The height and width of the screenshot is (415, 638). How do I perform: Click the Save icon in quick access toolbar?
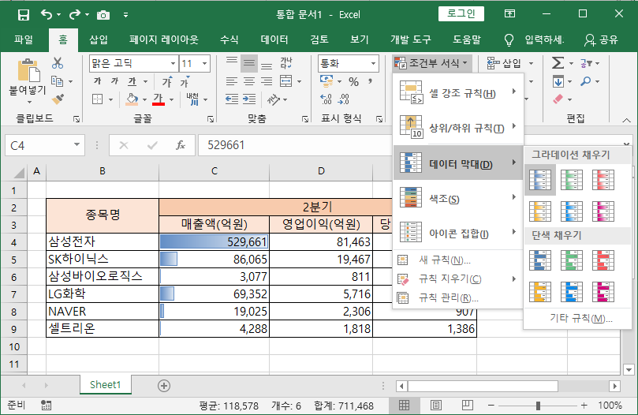pos(24,15)
